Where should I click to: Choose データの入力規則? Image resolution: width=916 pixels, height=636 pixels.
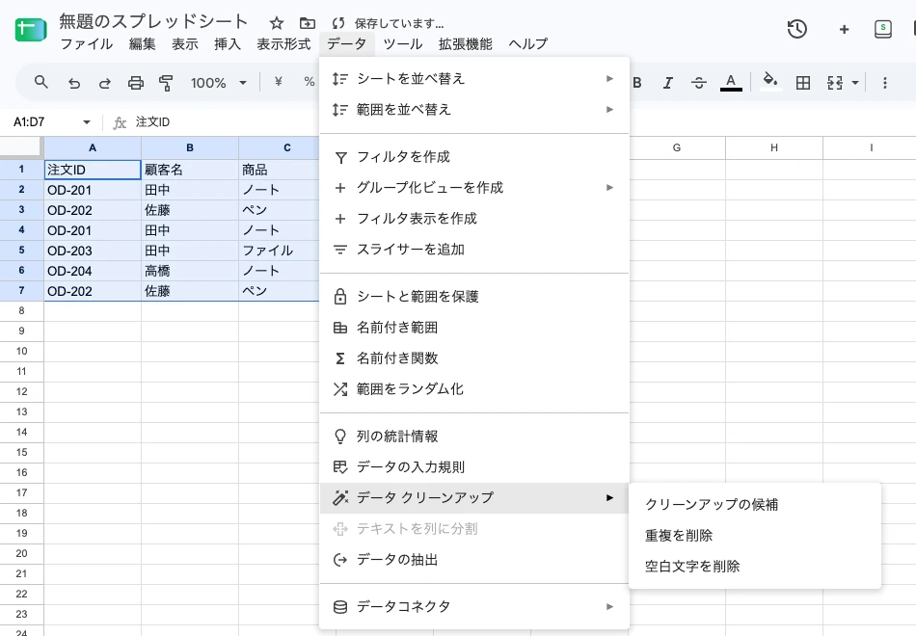pyautogui.click(x=474, y=467)
